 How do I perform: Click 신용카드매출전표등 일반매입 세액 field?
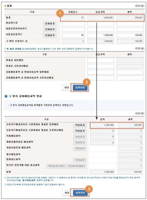[x=130, y=125]
